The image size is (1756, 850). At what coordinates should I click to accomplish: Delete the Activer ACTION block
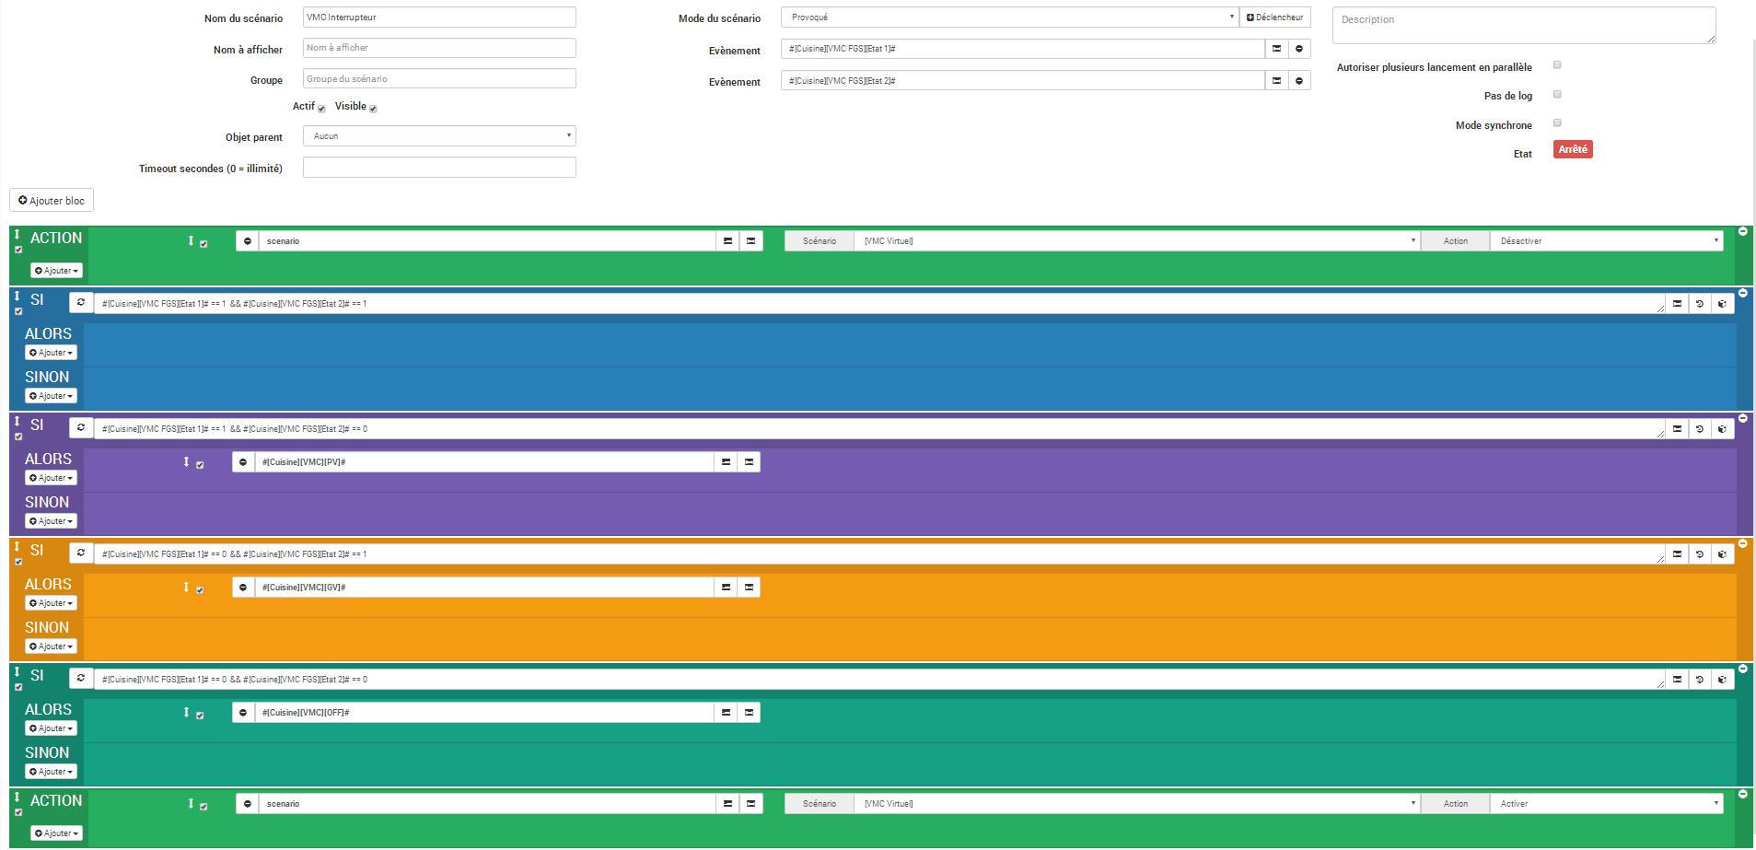pos(1742,794)
